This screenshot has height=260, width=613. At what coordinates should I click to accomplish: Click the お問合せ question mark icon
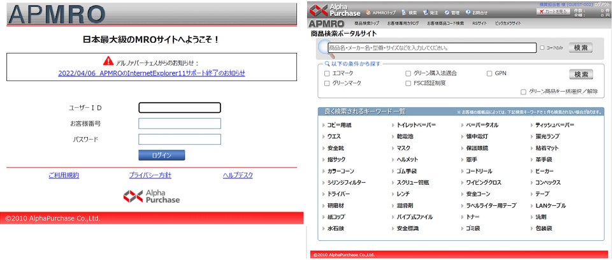coord(468,13)
